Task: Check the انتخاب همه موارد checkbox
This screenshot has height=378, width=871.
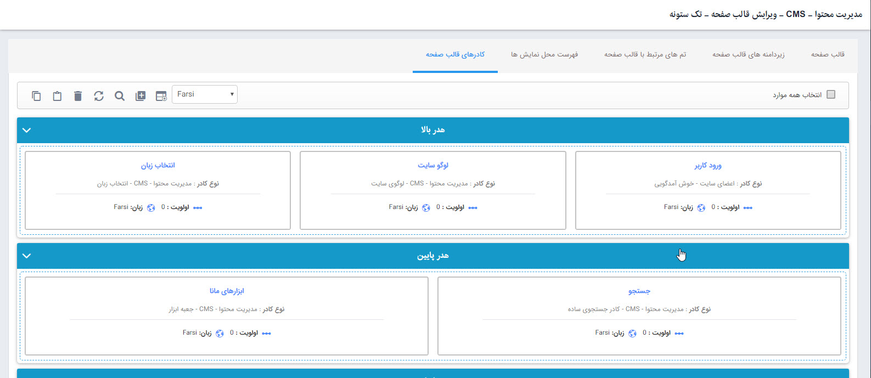Action: 830,94
